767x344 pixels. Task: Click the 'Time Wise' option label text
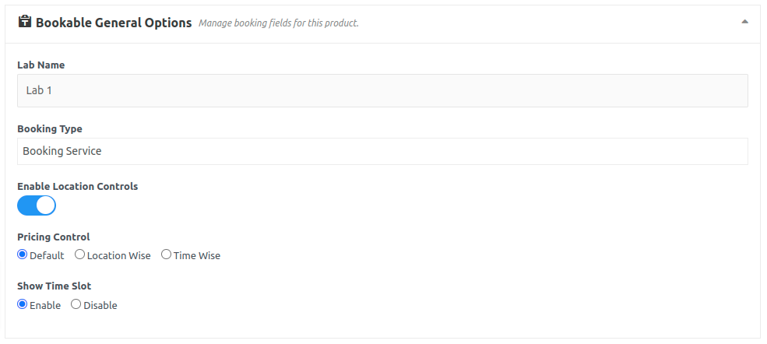196,255
